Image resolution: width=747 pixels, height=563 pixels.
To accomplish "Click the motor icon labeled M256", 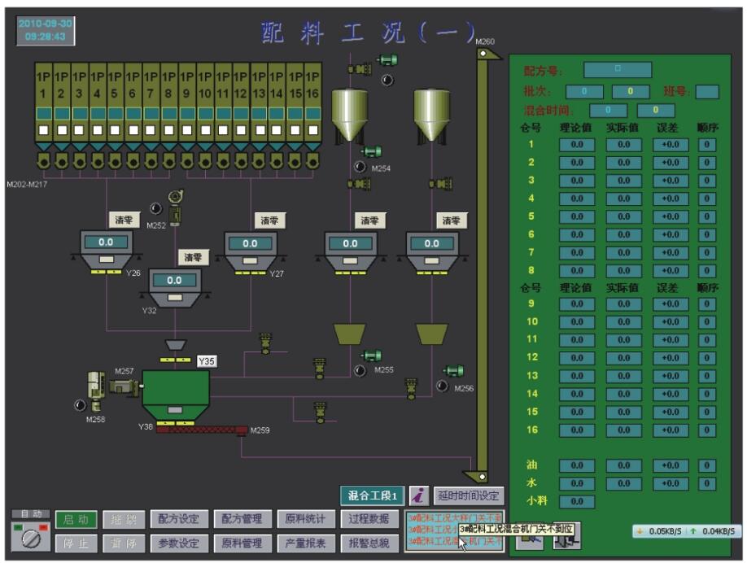I will (x=454, y=370).
